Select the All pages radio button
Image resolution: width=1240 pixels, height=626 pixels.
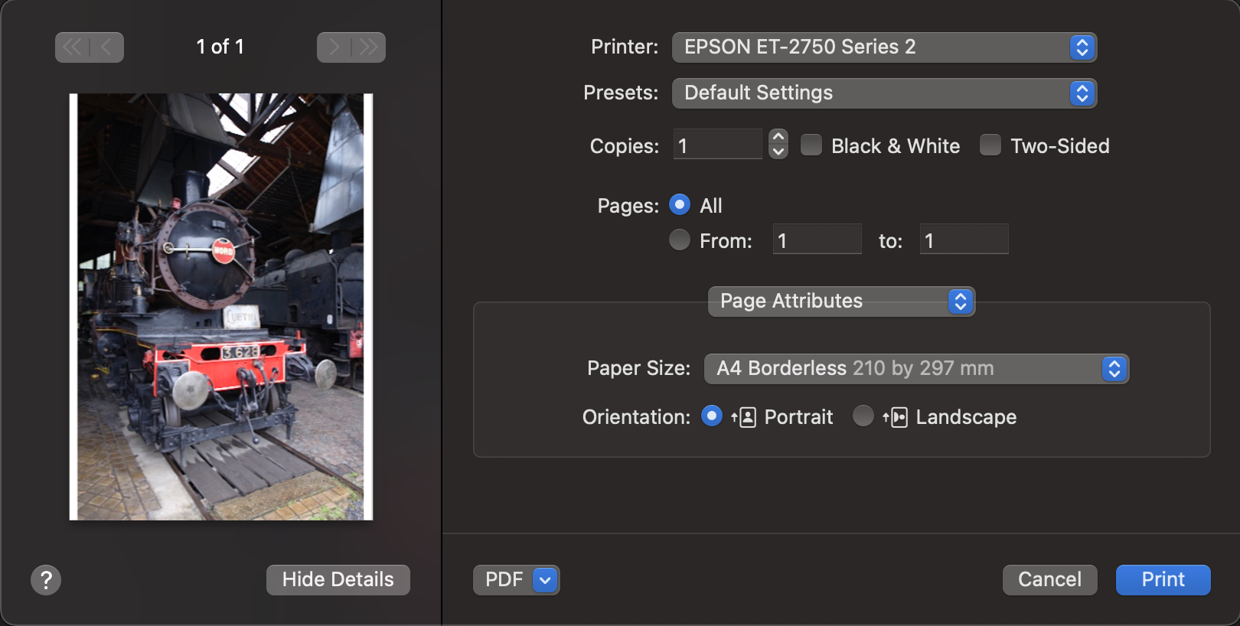click(x=680, y=205)
